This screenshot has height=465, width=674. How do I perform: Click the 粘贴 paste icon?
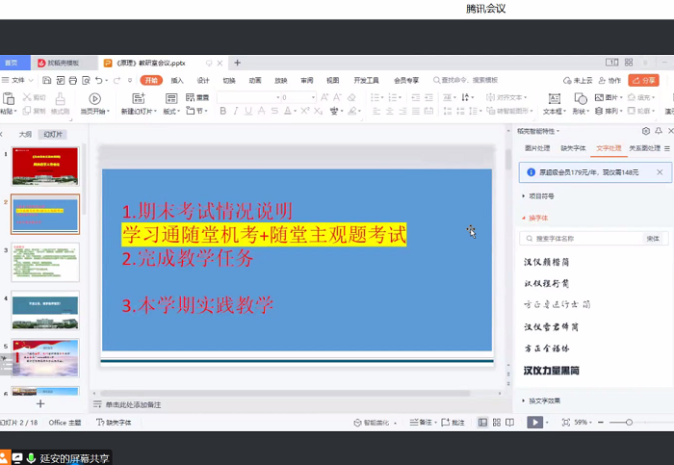click(9, 98)
